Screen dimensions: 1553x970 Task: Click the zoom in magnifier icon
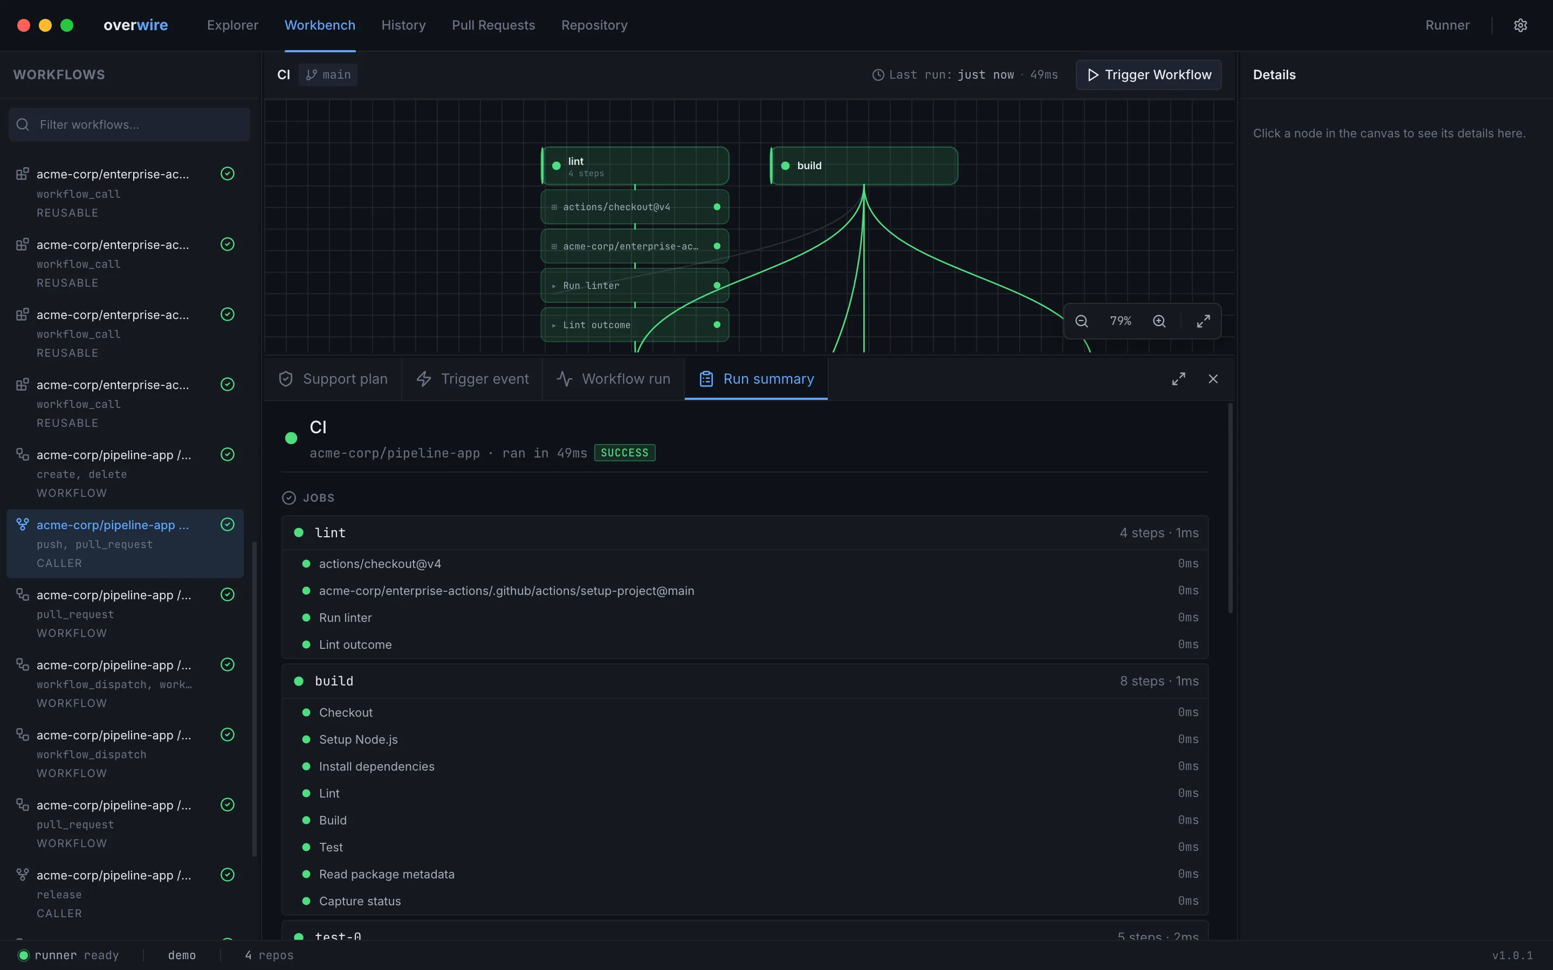pos(1159,321)
